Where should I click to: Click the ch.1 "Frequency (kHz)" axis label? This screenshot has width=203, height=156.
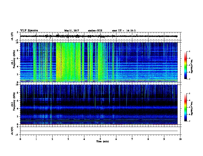14,59
